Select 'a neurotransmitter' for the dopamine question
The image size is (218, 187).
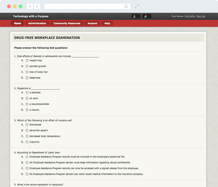27,104
